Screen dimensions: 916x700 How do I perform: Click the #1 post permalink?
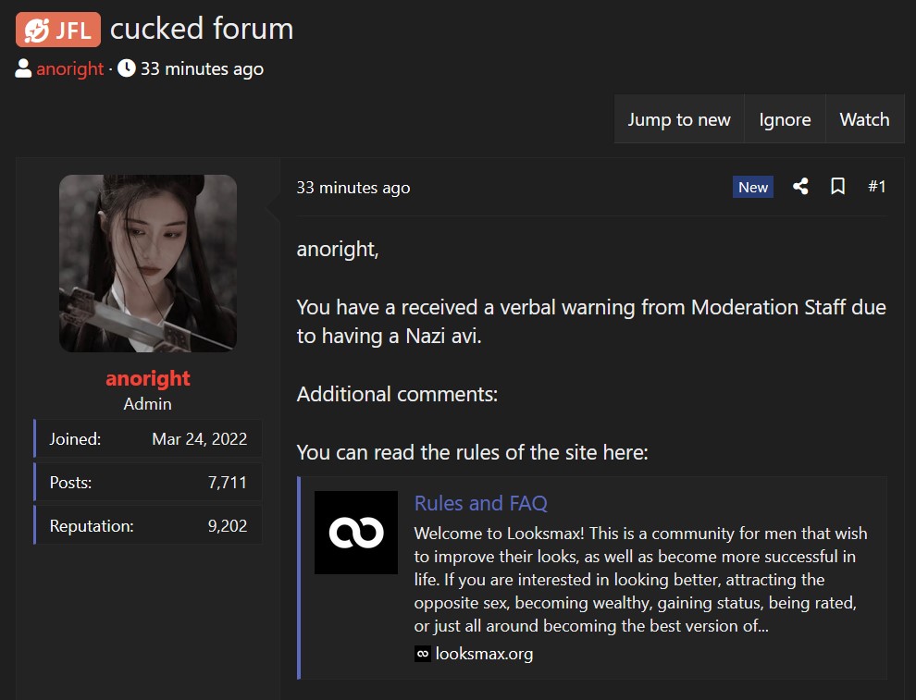[877, 186]
